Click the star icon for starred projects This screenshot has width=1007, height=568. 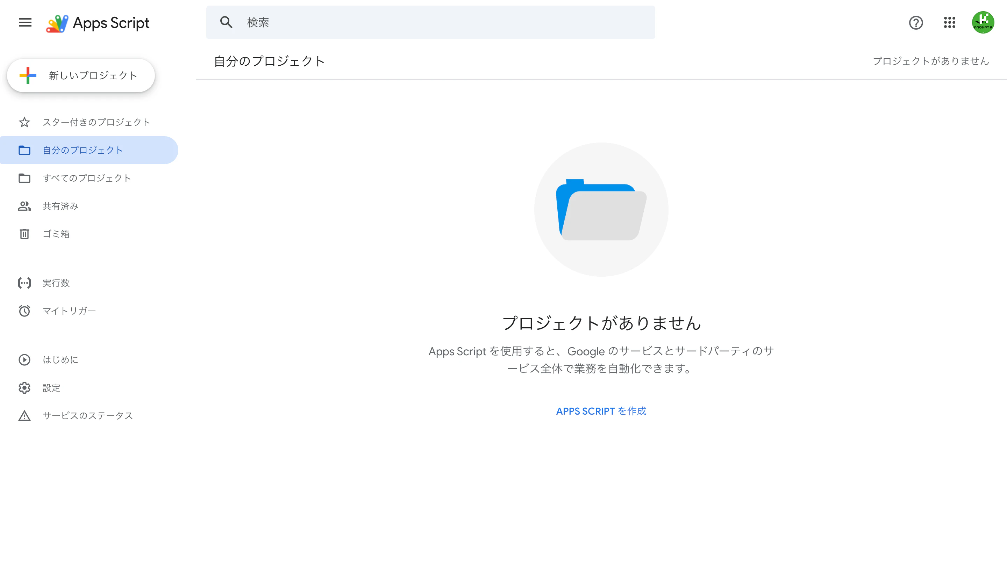pos(24,122)
